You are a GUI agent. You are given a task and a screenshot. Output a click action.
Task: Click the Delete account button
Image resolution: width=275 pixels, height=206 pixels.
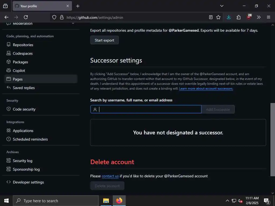click(107, 186)
